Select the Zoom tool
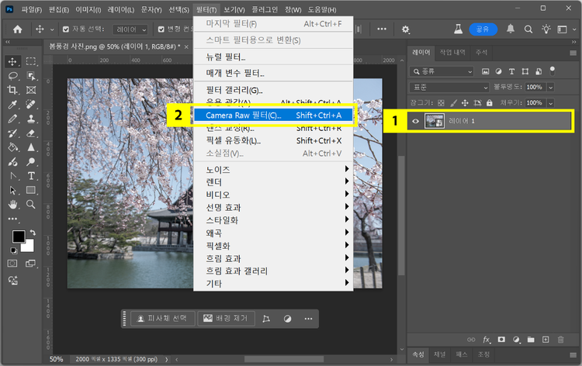This screenshot has width=582, height=366. point(31,204)
